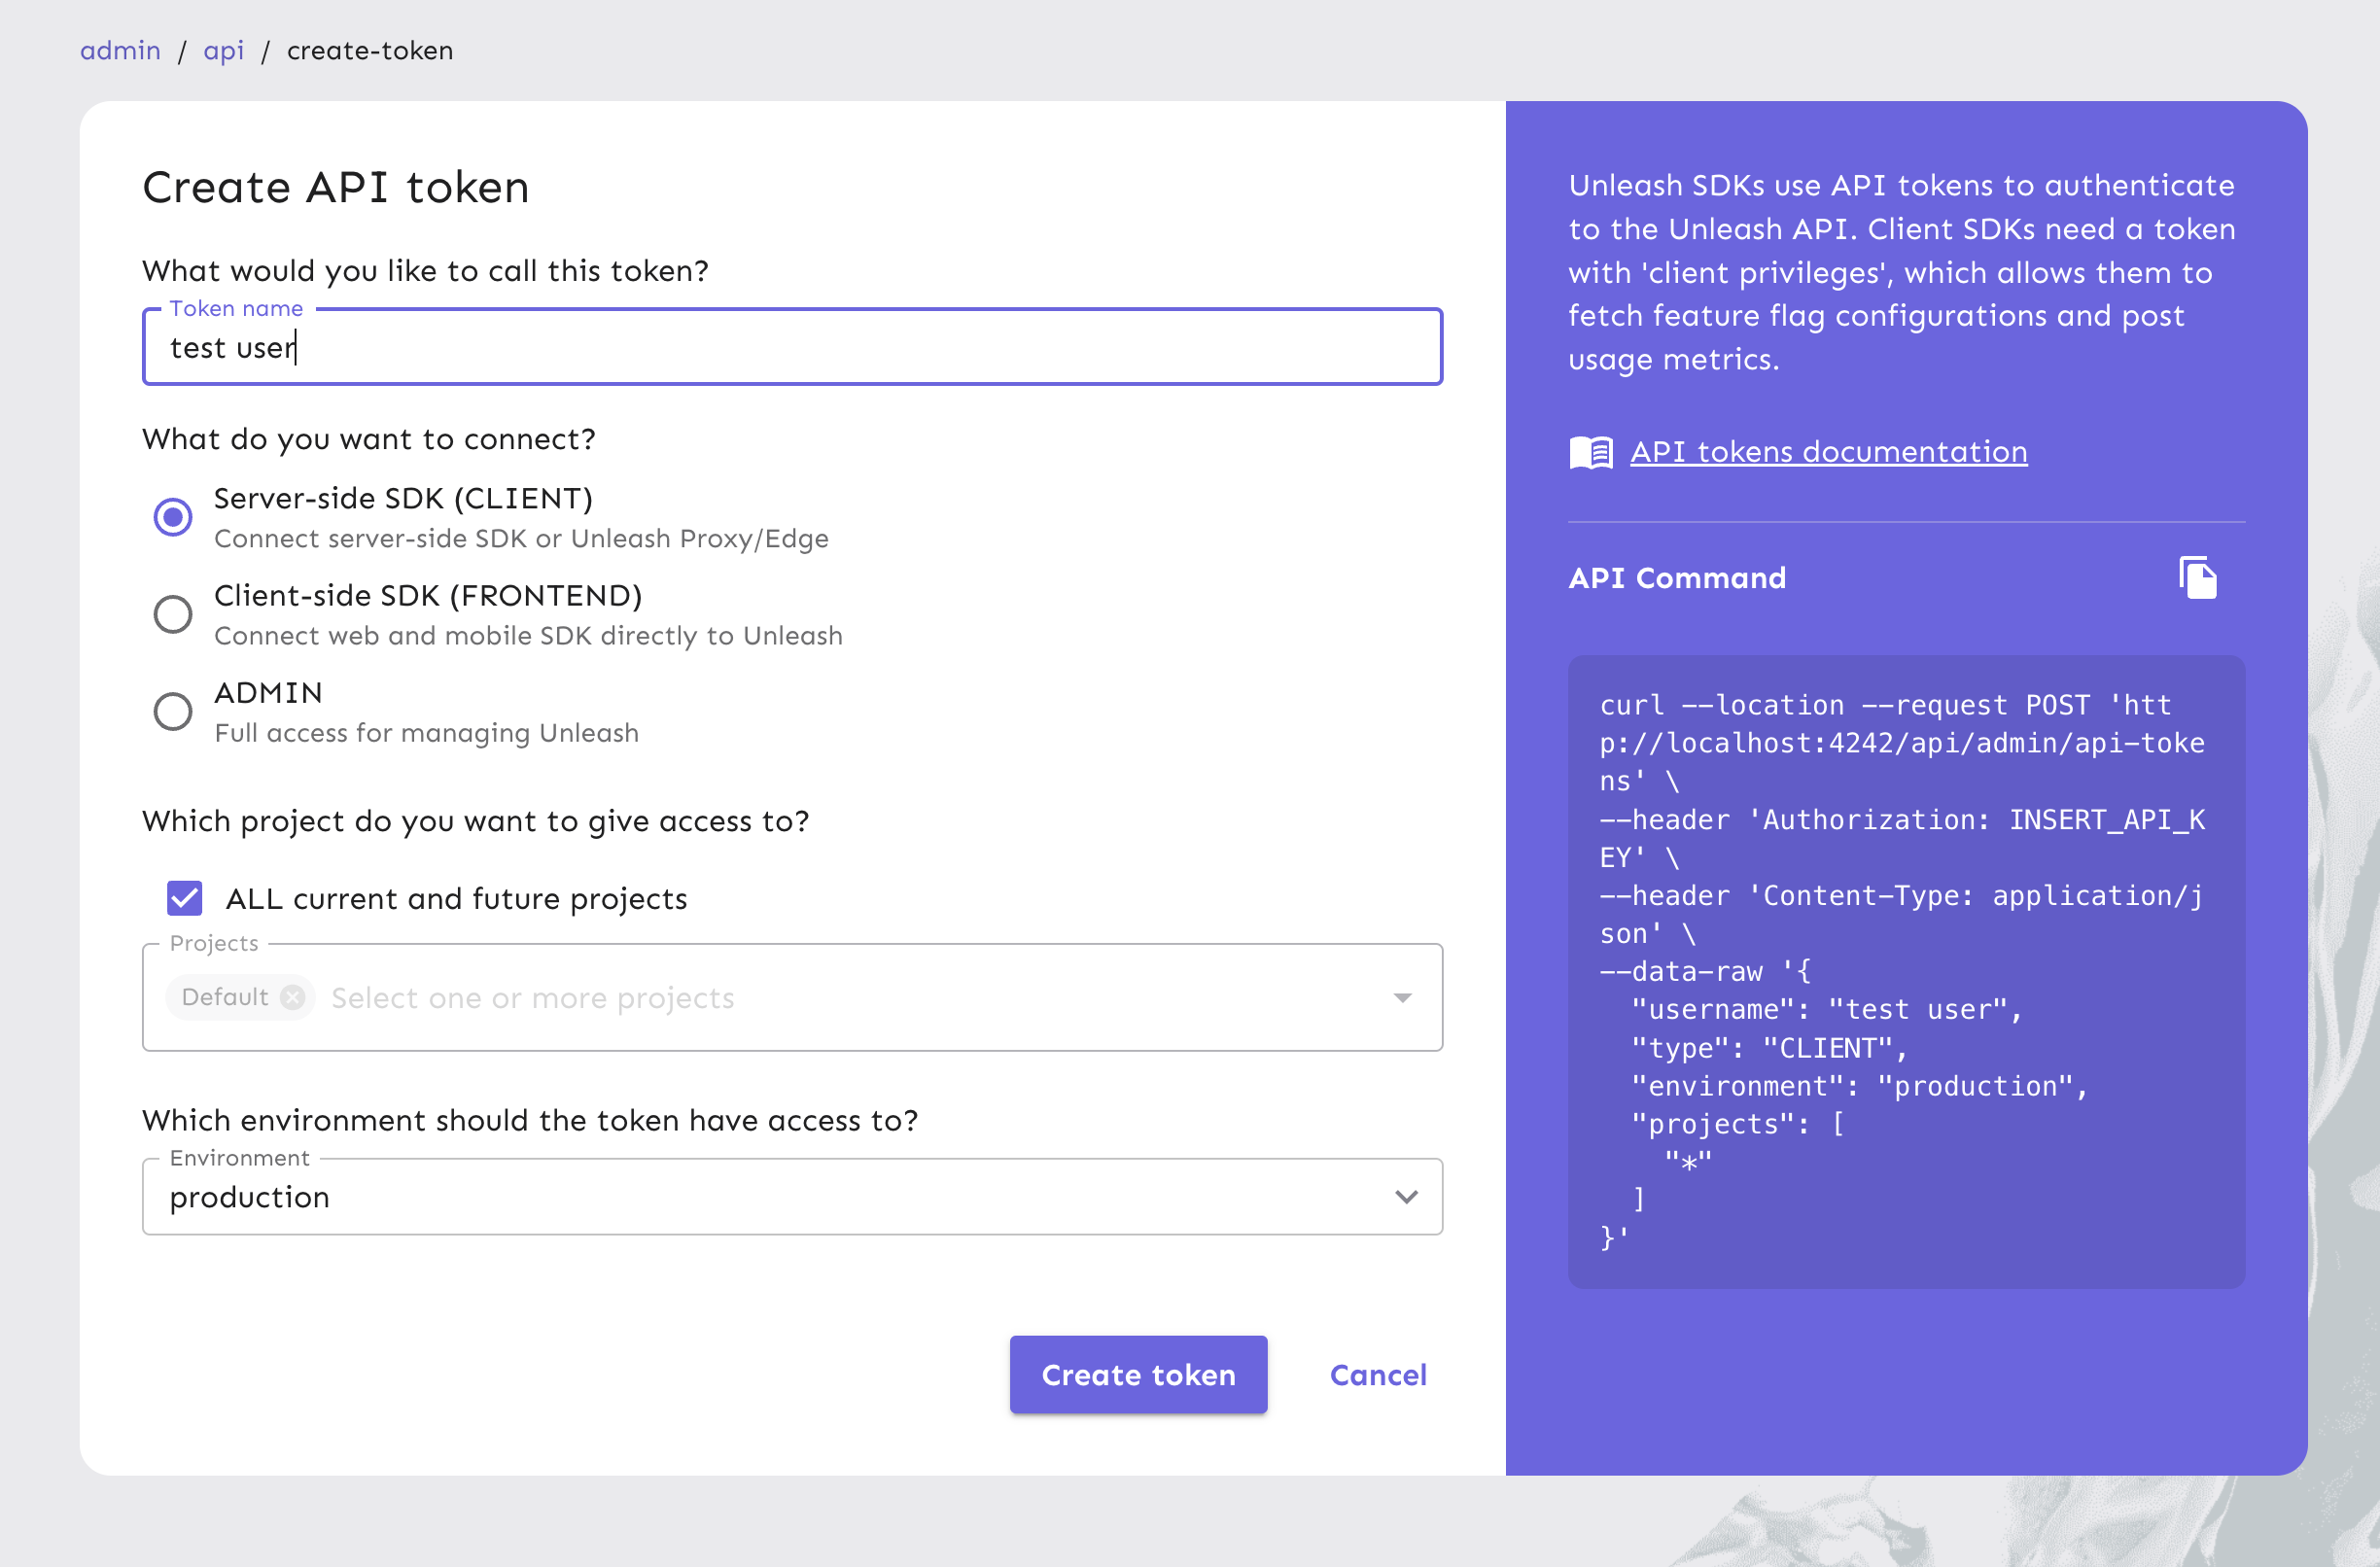Choose the ADMIN token type
This screenshot has width=2380, height=1567.
(x=173, y=711)
